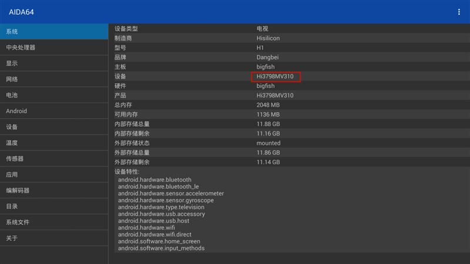Image resolution: width=470 pixels, height=264 pixels.
Task: Select the android.software.home_screen line
Action: pyautogui.click(x=159, y=242)
